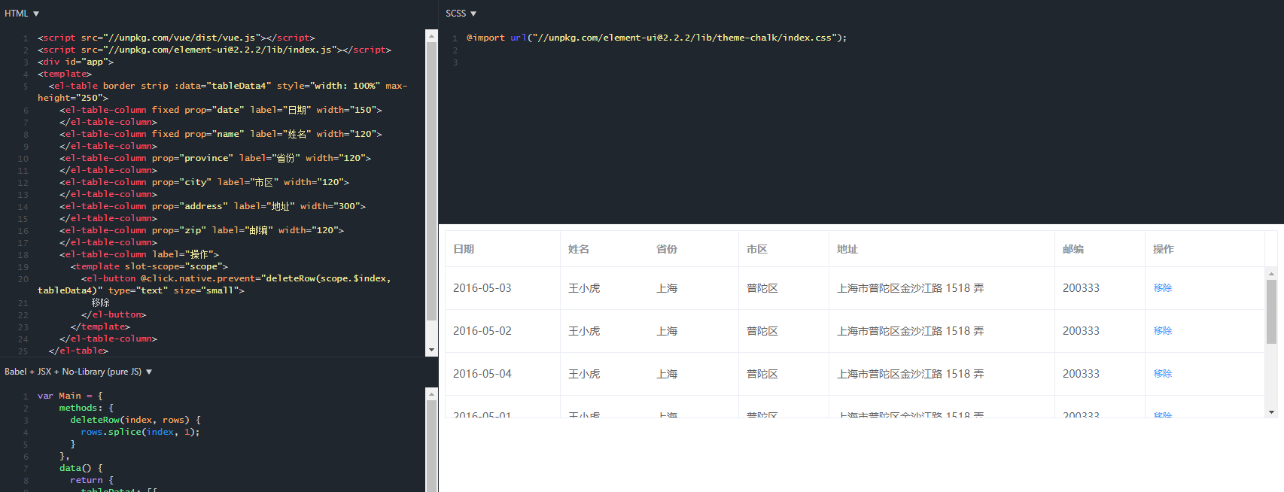Click the 'var Main = {' line

click(x=70, y=396)
